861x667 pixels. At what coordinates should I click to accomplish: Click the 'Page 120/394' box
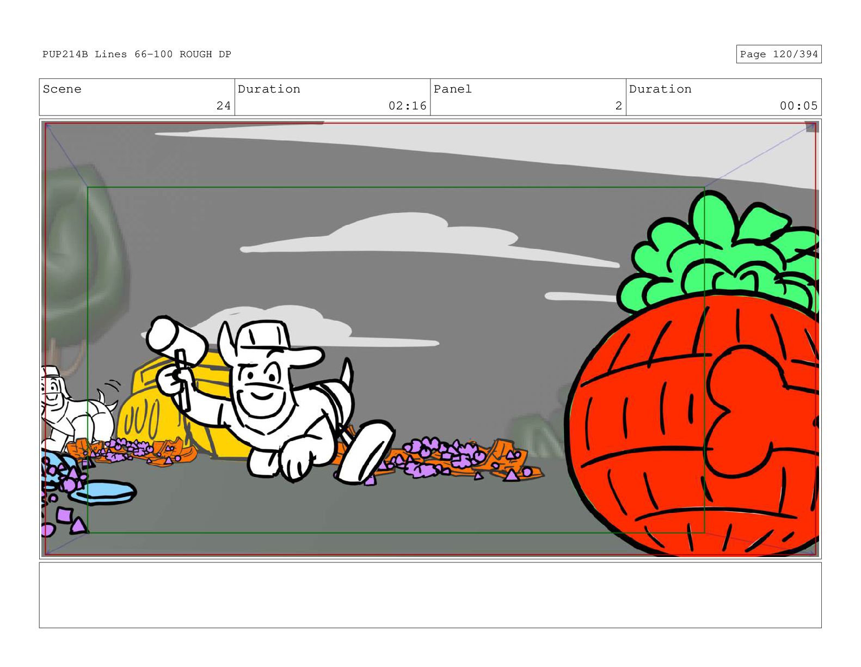(x=779, y=54)
